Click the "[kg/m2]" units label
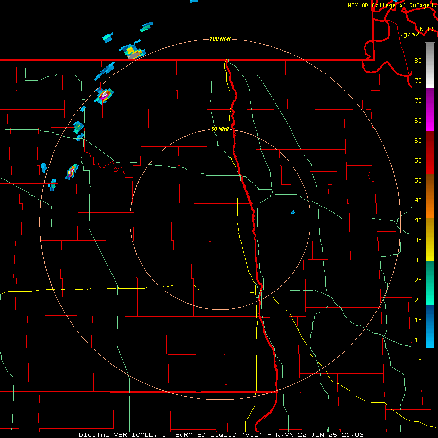438x438 pixels. tap(409, 34)
